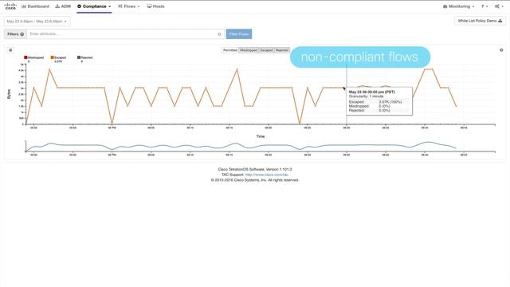The height and width of the screenshot is (287, 510).
Task: Click the Flows shuffle icon
Action: point(120,6)
